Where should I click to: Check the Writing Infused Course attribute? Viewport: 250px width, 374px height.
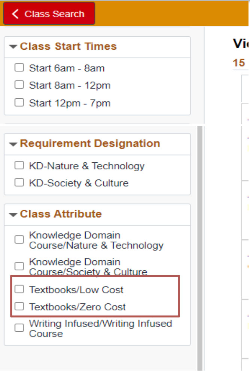pos(19,328)
